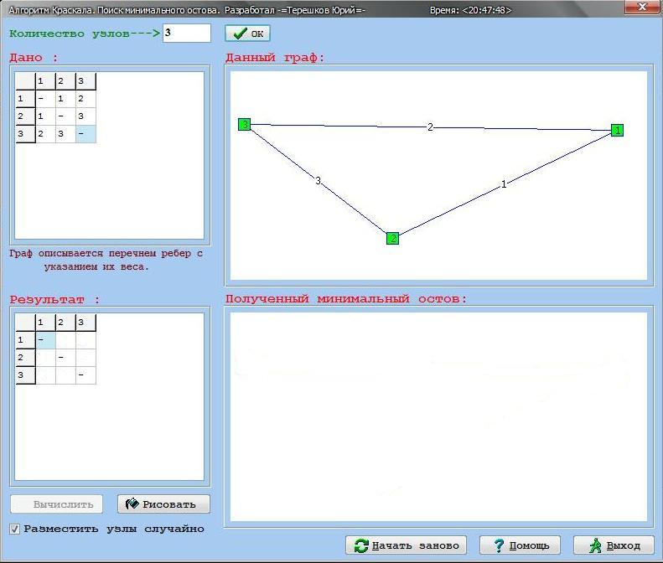Screen dimensions: 663x563
Task: Click the Данный граф heading
Action: [x=275, y=58]
